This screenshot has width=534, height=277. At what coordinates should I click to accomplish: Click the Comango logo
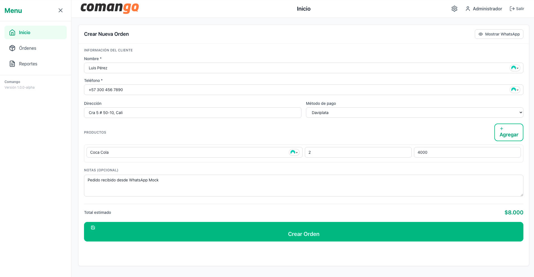(109, 8)
